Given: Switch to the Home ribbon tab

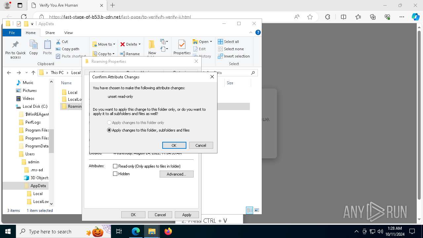Looking at the screenshot, I should [31, 33].
